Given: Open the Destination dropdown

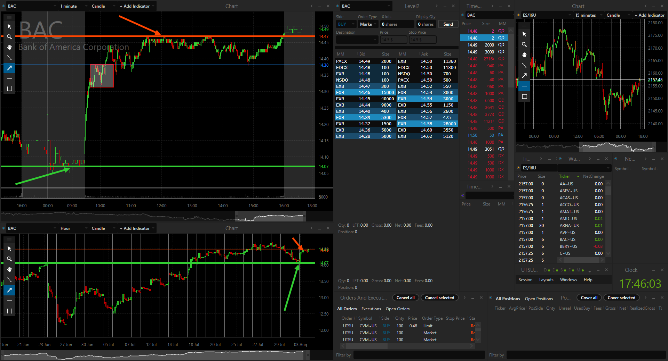Looking at the screenshot, I should (x=357, y=40).
